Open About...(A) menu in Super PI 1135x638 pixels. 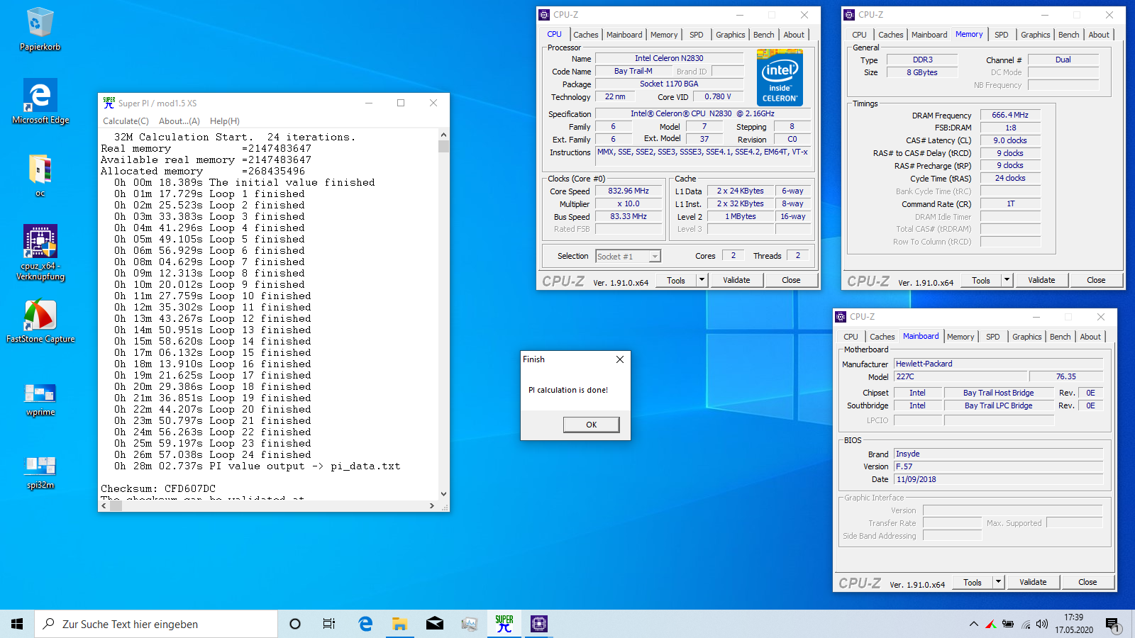(179, 121)
